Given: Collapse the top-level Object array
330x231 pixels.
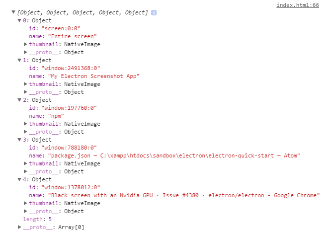Looking at the screenshot, I should pyautogui.click(x=14, y=12).
